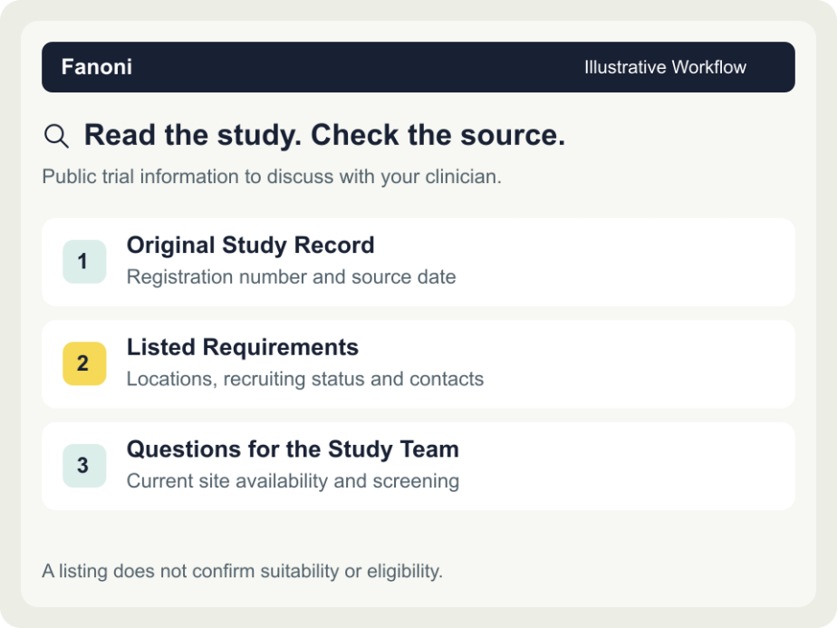Click 'Current site availability and screening' text
Viewport: 837px width, 628px height.
293,480
